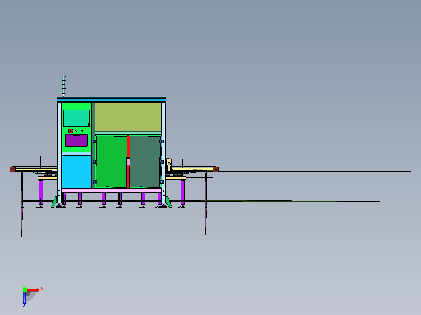421x315 pixels.
Task: Pick the bottom-right blue door hinge
Action: click(x=161, y=182)
